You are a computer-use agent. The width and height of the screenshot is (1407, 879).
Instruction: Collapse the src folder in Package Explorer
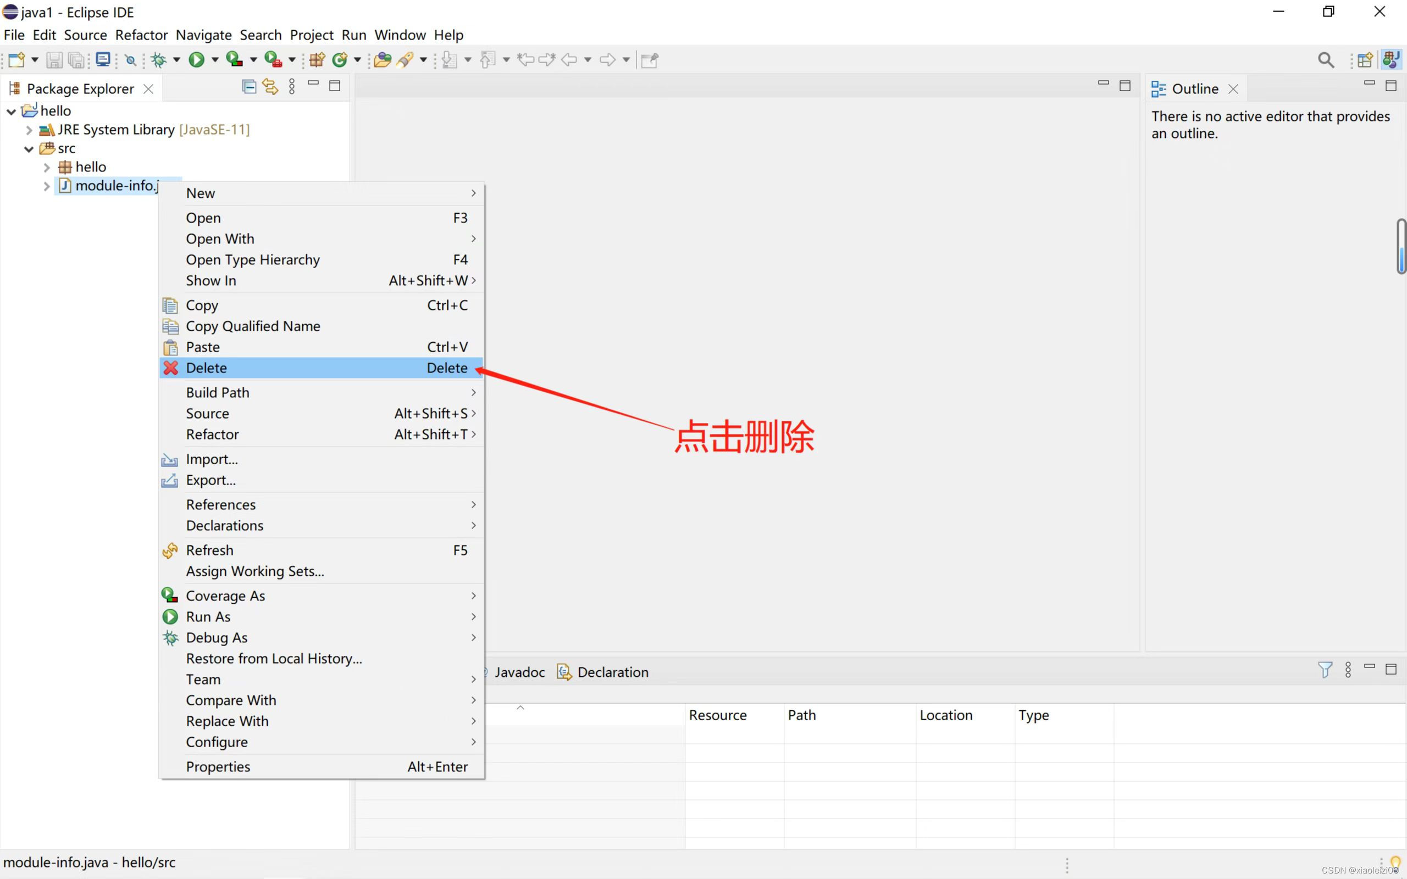pyautogui.click(x=29, y=149)
